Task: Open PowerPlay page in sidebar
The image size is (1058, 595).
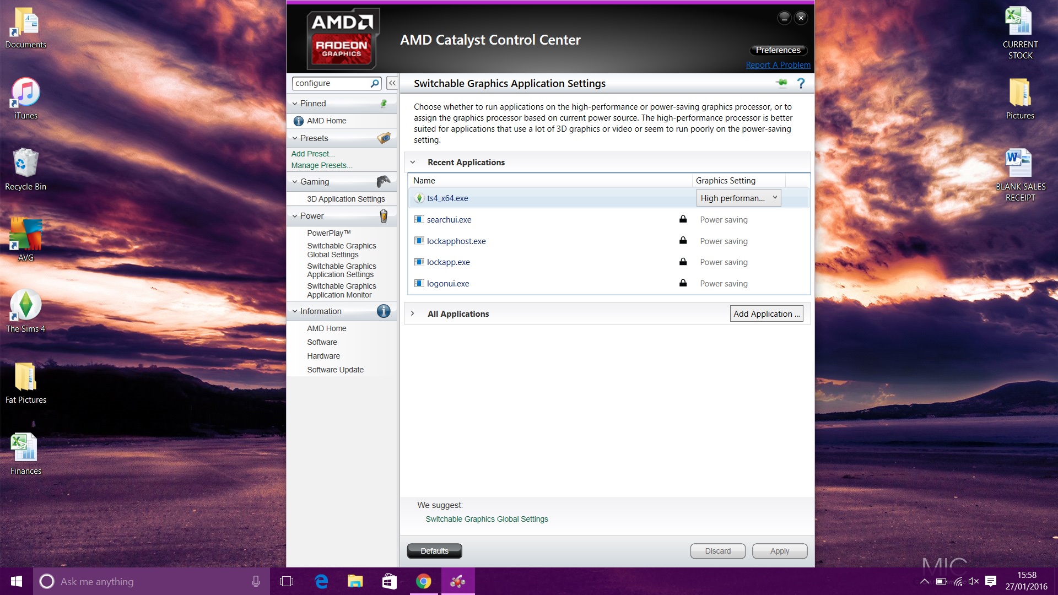Action: tap(329, 233)
